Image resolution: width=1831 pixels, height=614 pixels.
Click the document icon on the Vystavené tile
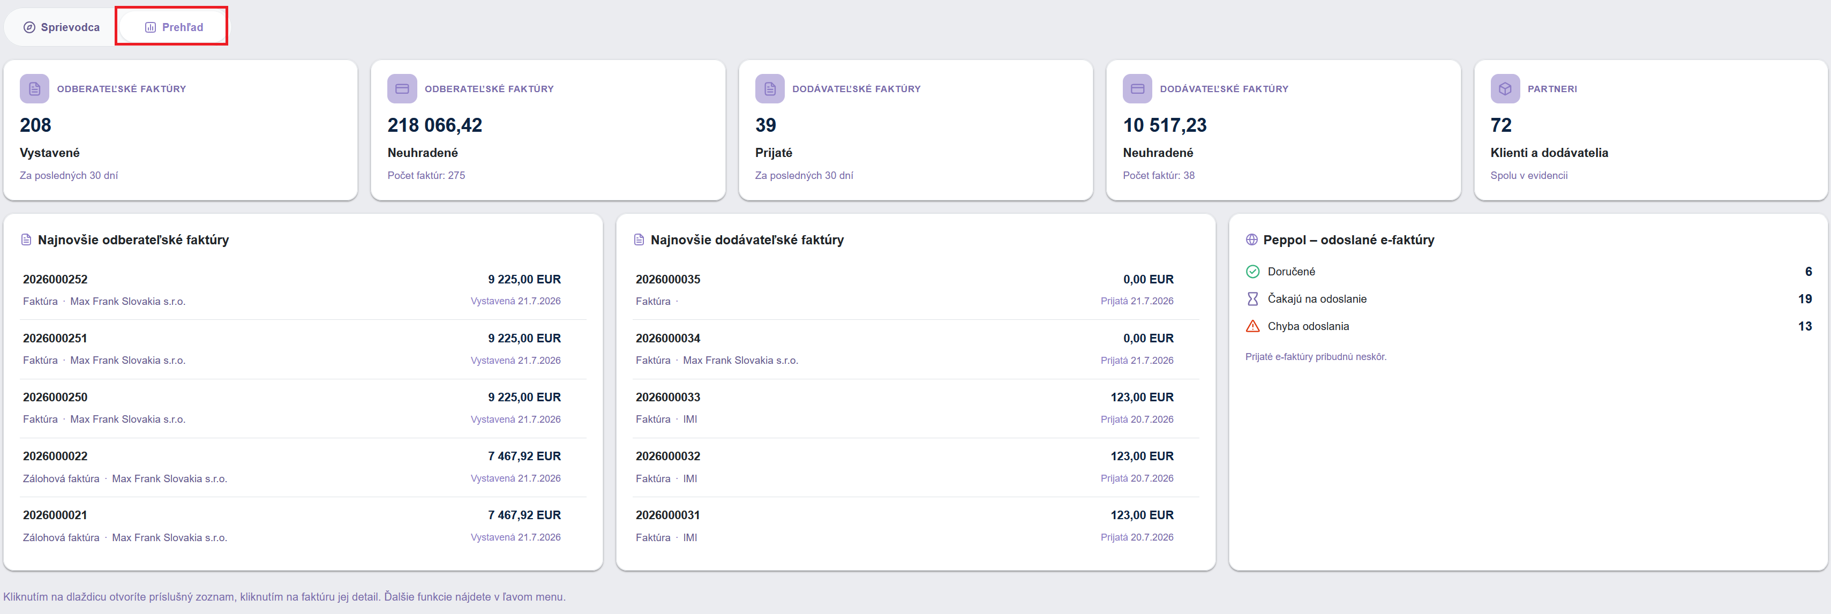pos(34,89)
